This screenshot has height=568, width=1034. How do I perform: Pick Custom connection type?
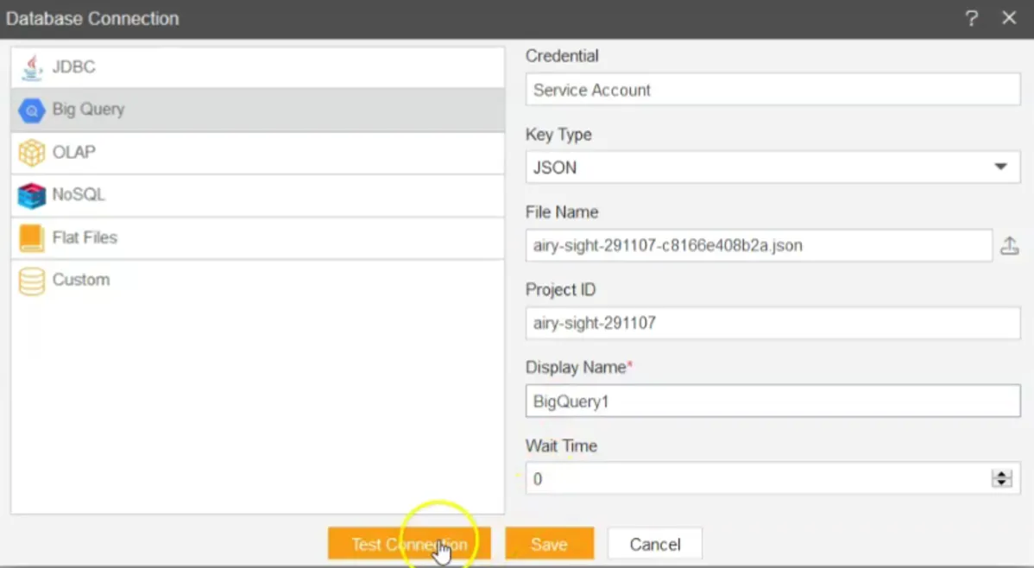click(258, 281)
